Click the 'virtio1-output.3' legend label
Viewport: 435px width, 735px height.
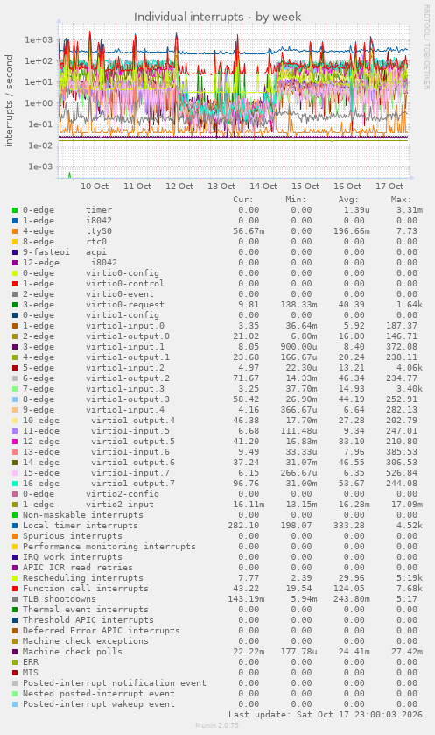point(128,399)
